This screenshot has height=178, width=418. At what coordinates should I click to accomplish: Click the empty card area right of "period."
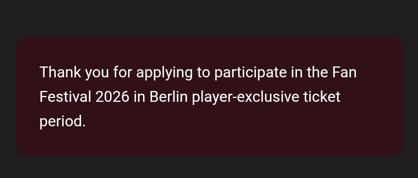[233, 122]
